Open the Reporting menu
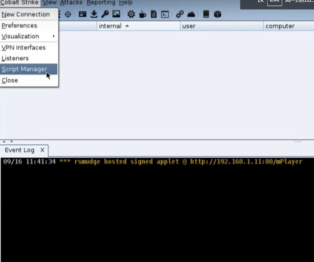314x262 pixels. (x=101, y=2)
